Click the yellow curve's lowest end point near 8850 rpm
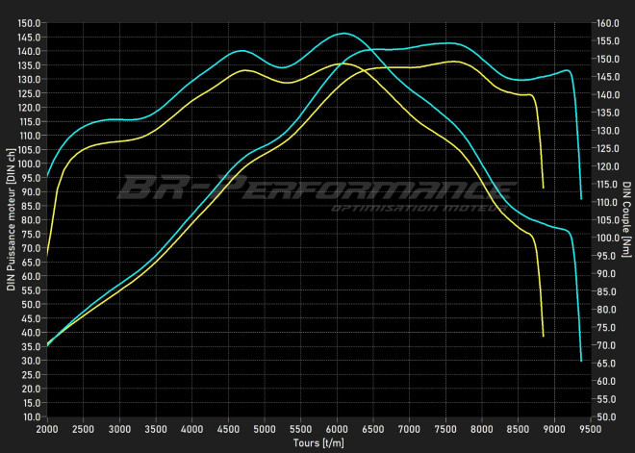This screenshot has height=453, width=635. coord(544,336)
